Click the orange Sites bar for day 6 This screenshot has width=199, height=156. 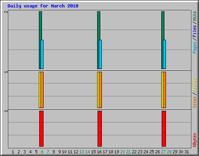(42, 90)
